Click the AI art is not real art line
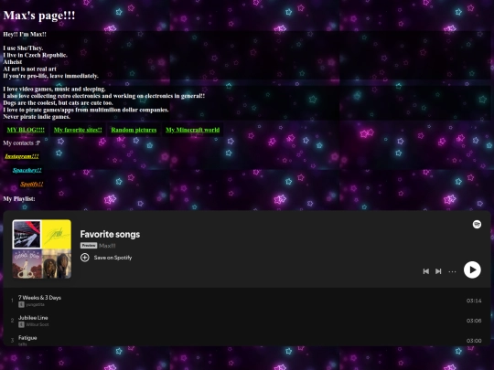494x370 pixels. 29,69
